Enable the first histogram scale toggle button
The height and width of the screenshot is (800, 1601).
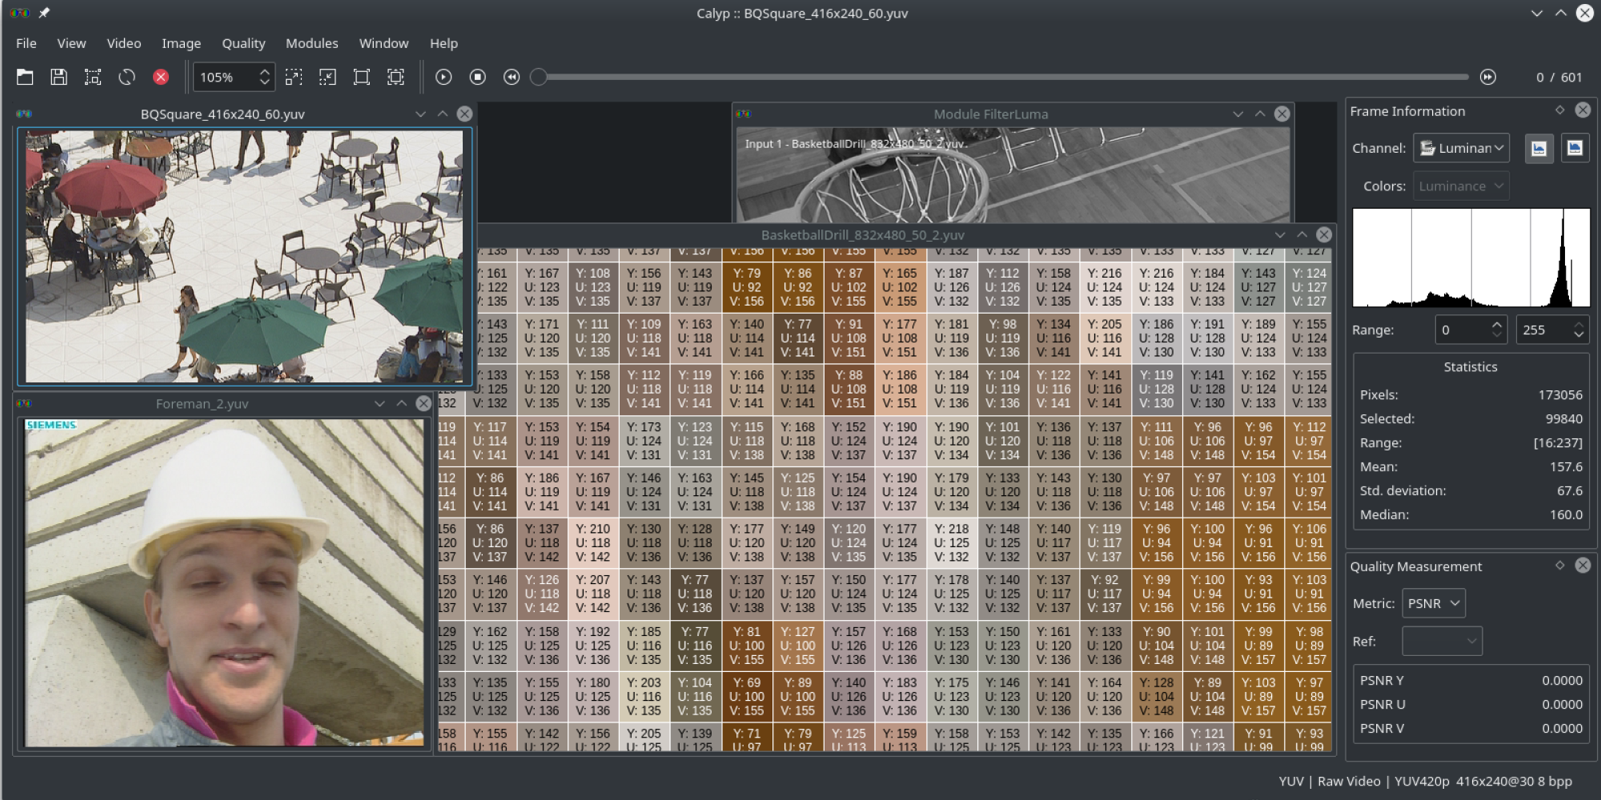[x=1539, y=148]
